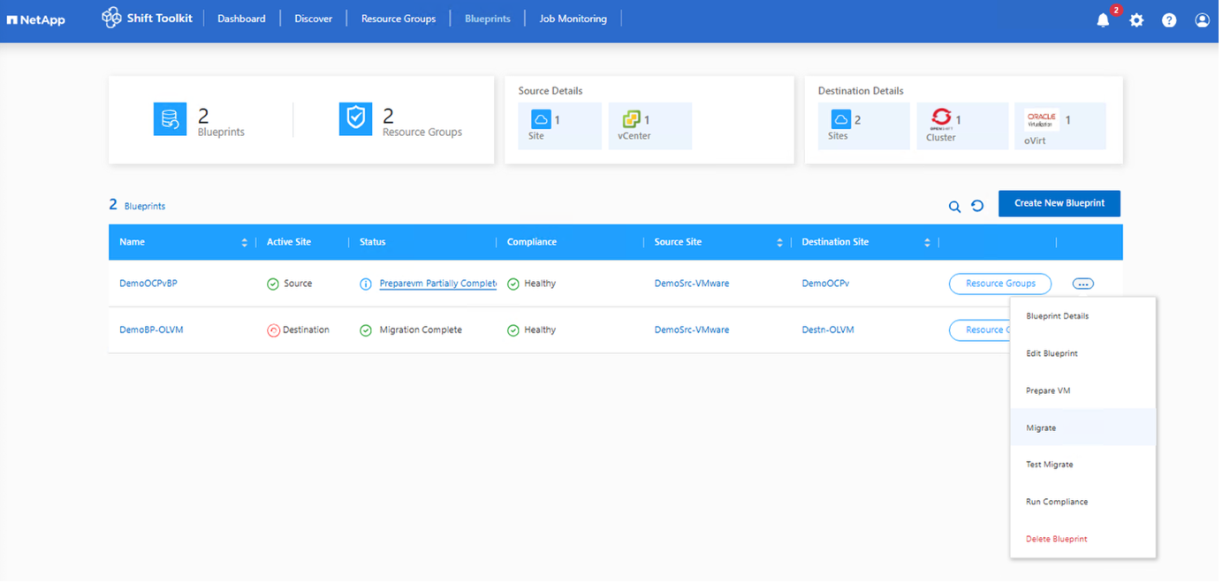
Task: Sort by Destination Site column arrows
Action: point(927,242)
